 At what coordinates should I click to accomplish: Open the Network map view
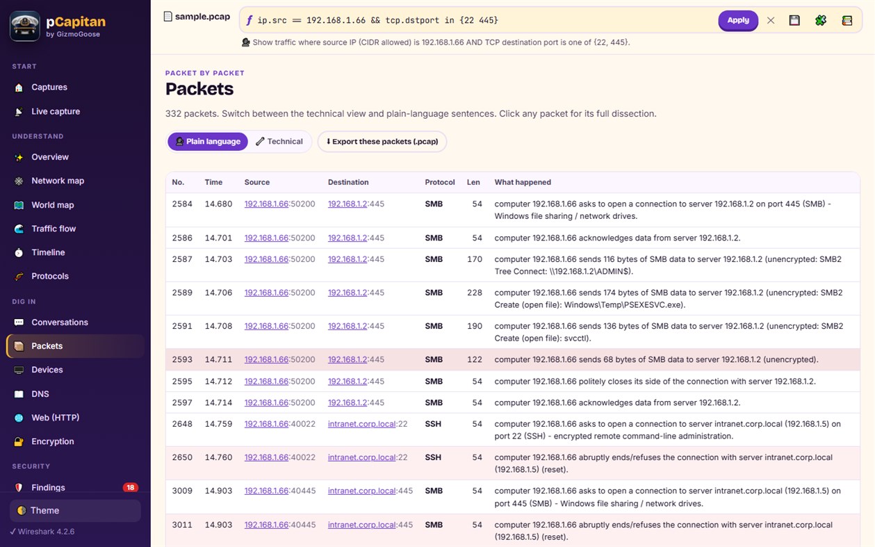pos(75,181)
